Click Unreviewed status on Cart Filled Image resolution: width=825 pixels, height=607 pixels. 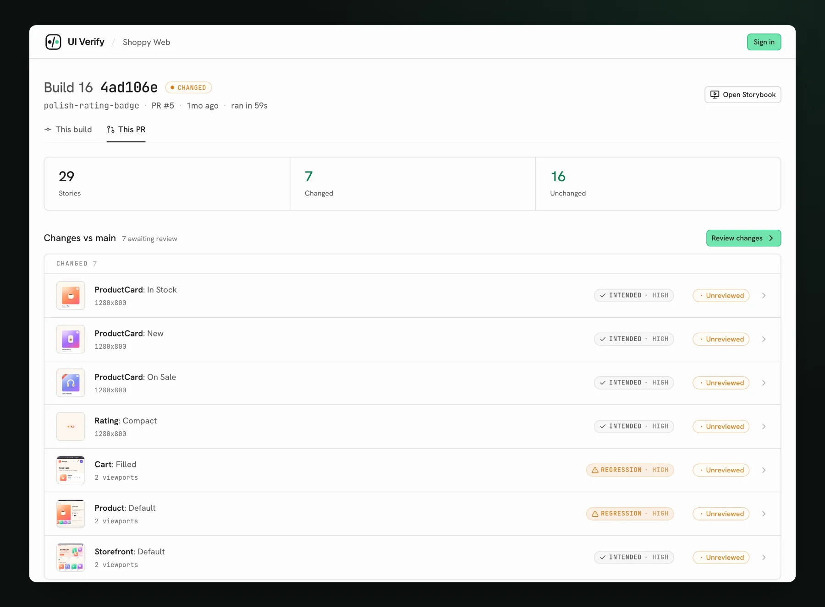point(721,470)
